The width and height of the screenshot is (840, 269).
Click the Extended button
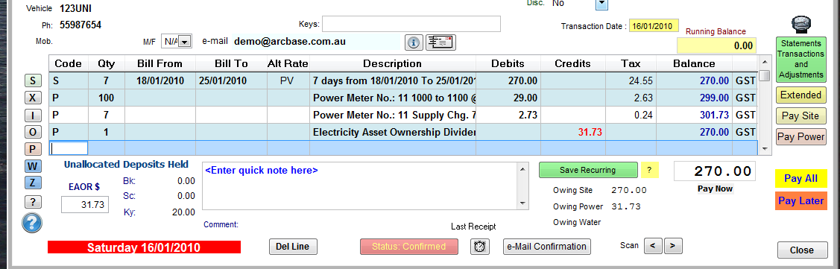point(800,95)
